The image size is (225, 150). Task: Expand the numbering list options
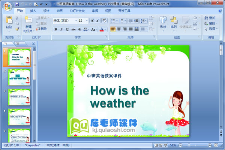pos(125,21)
